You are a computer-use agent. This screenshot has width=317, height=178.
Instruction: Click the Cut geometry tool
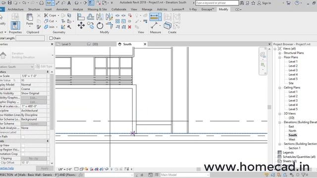[x=49, y=21]
